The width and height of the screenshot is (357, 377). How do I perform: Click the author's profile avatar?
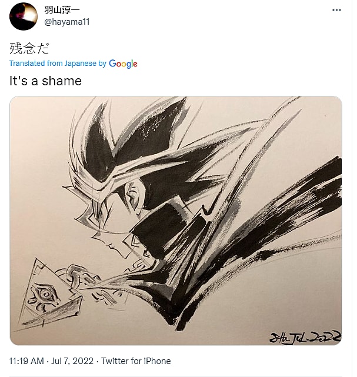click(x=24, y=16)
